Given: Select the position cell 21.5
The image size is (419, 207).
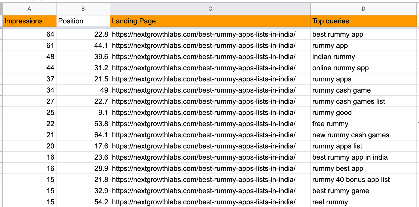Looking at the screenshot, I should pos(83,79).
